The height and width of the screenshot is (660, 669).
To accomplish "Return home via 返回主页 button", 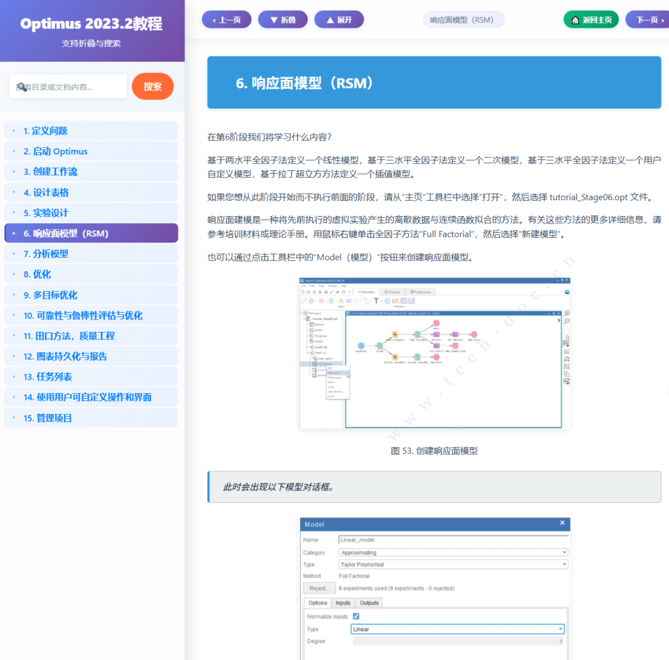I will click(592, 20).
